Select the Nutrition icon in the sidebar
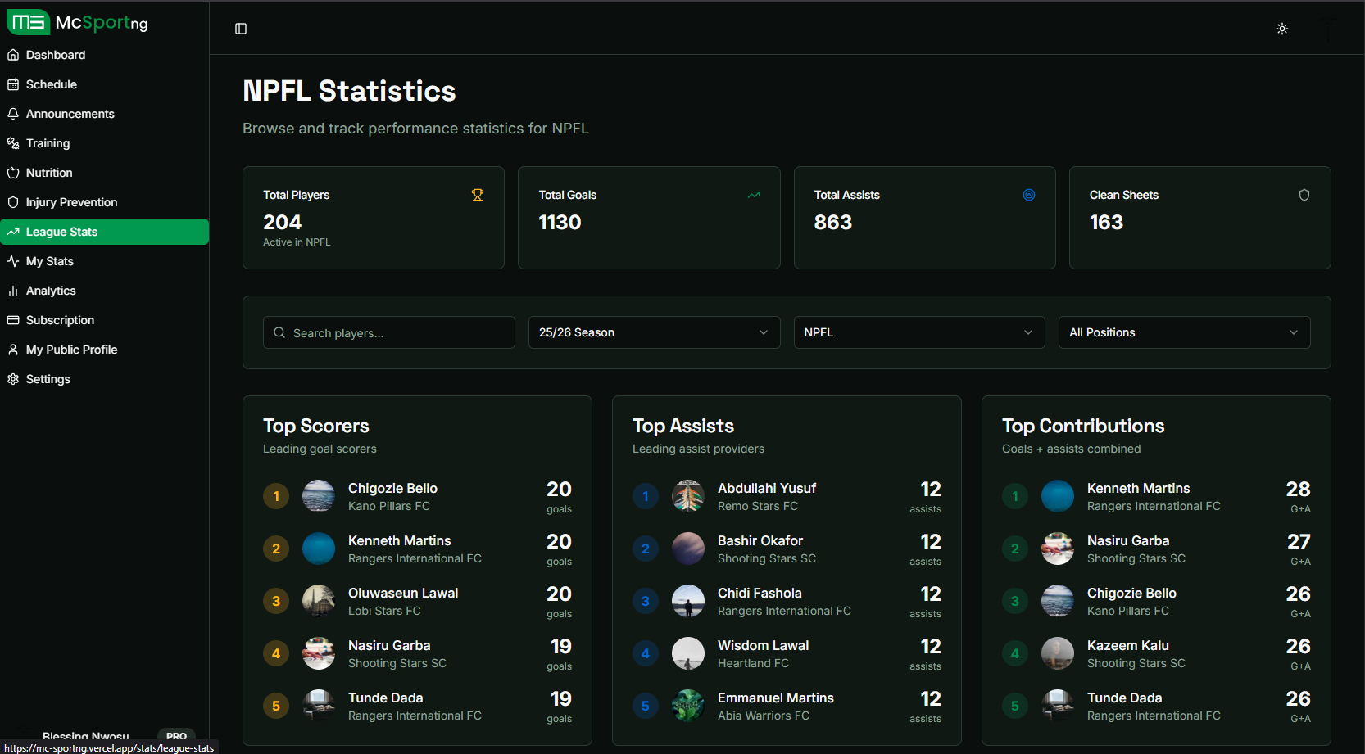Screen dimensions: 1365x754 coord(13,173)
